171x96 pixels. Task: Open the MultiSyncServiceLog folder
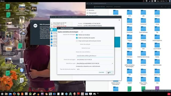pos(143,54)
